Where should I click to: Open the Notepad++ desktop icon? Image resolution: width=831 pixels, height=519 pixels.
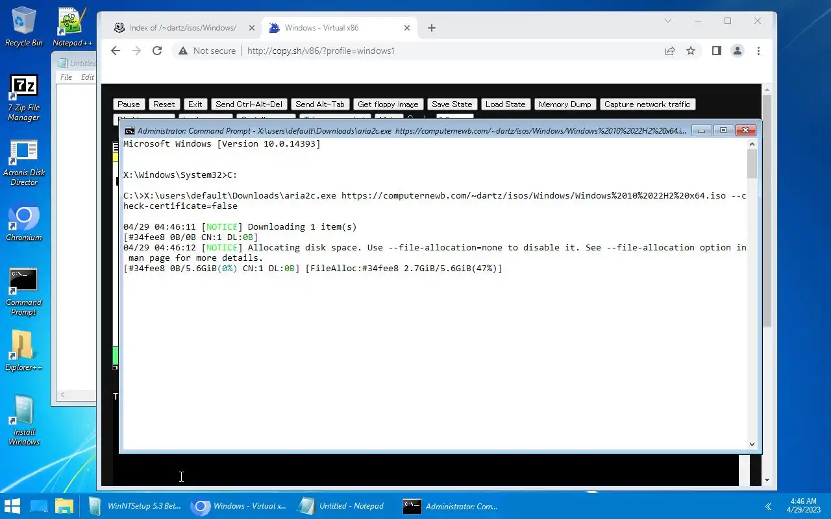click(x=72, y=27)
